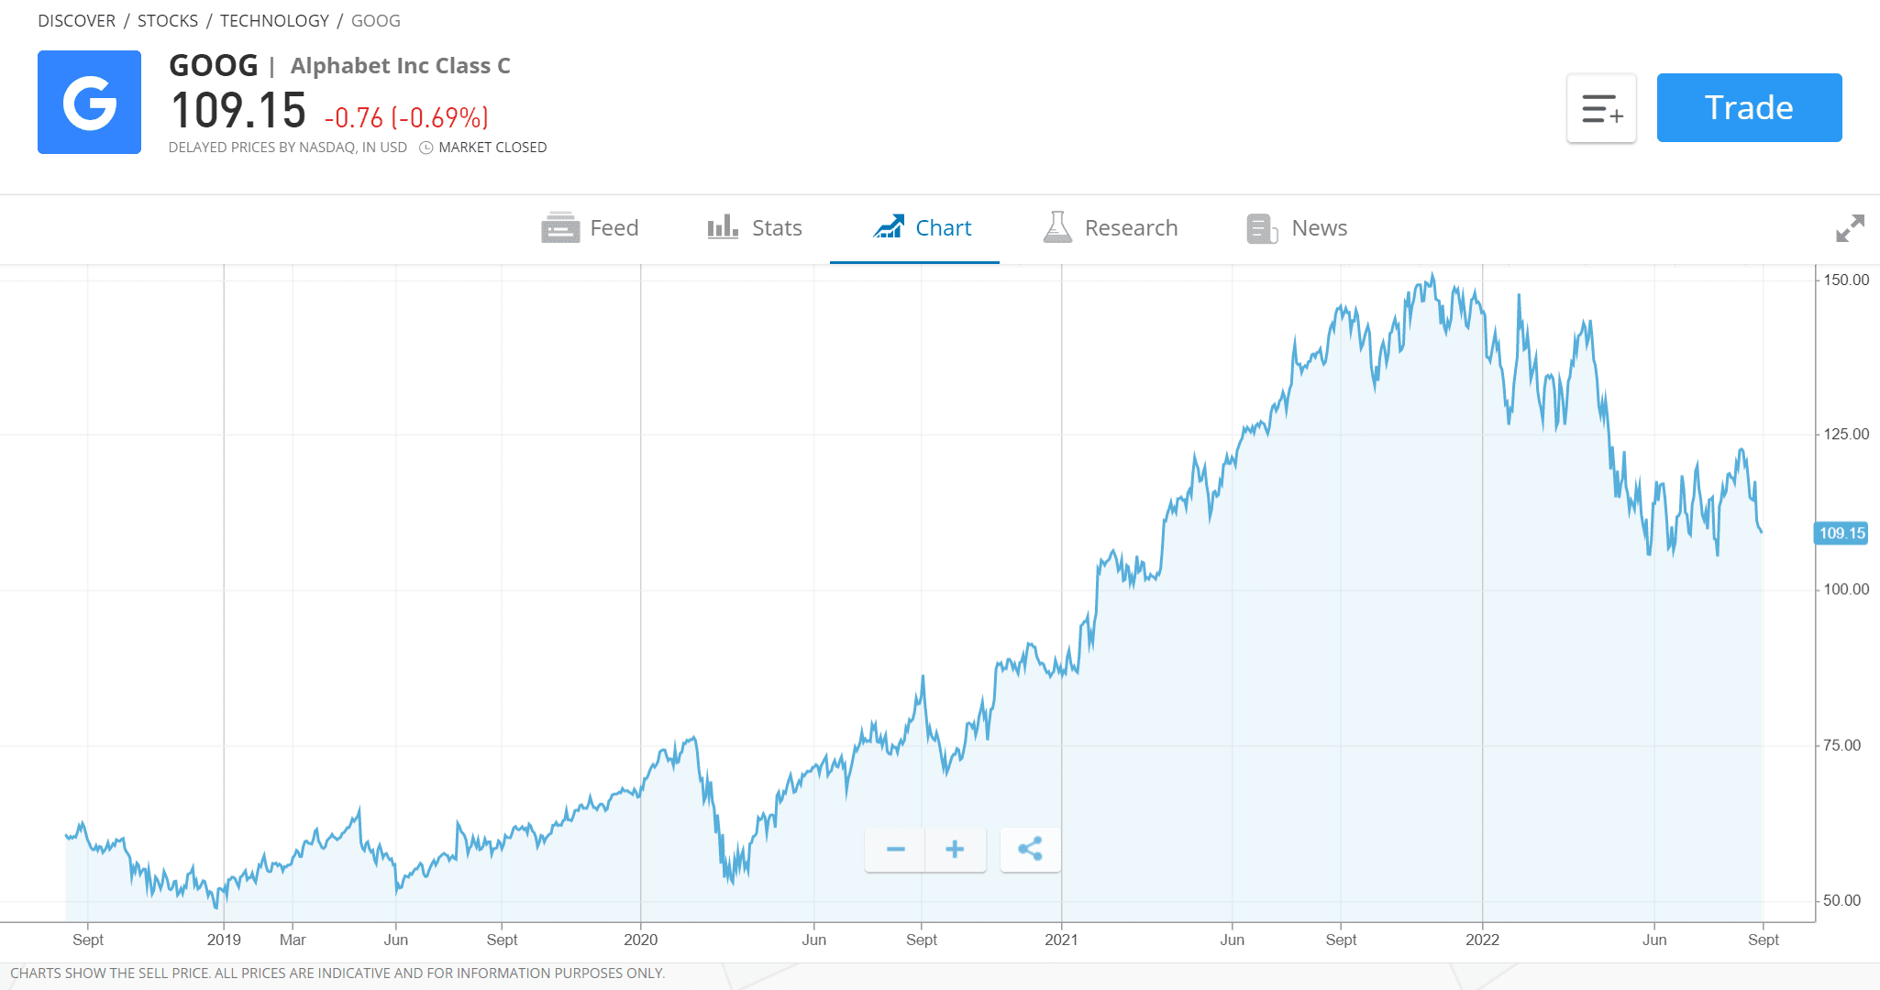
Task: Click the GOOG blue logo
Action: (89, 102)
